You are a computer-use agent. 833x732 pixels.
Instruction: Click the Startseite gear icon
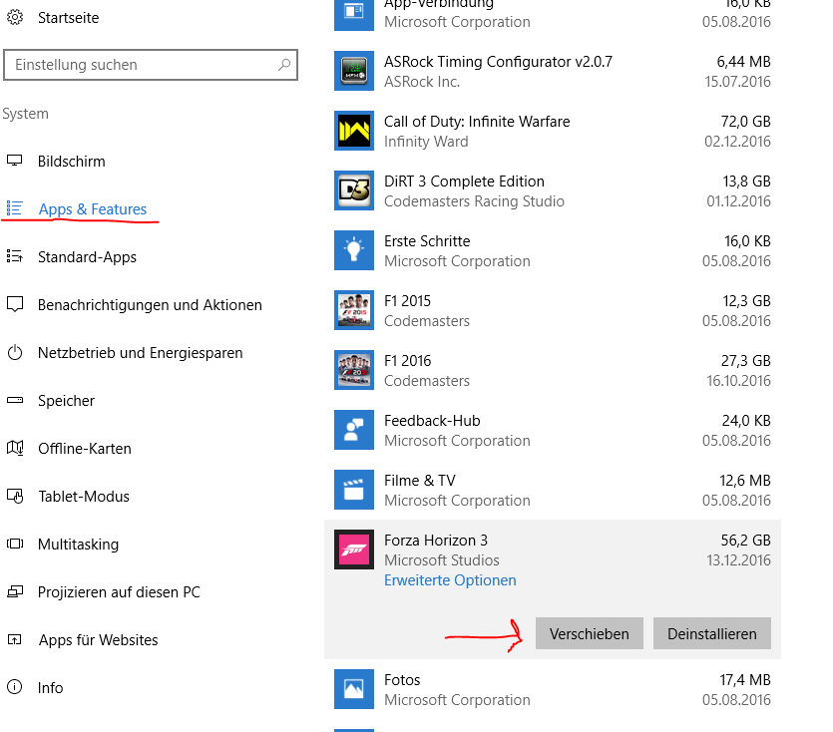(x=15, y=18)
